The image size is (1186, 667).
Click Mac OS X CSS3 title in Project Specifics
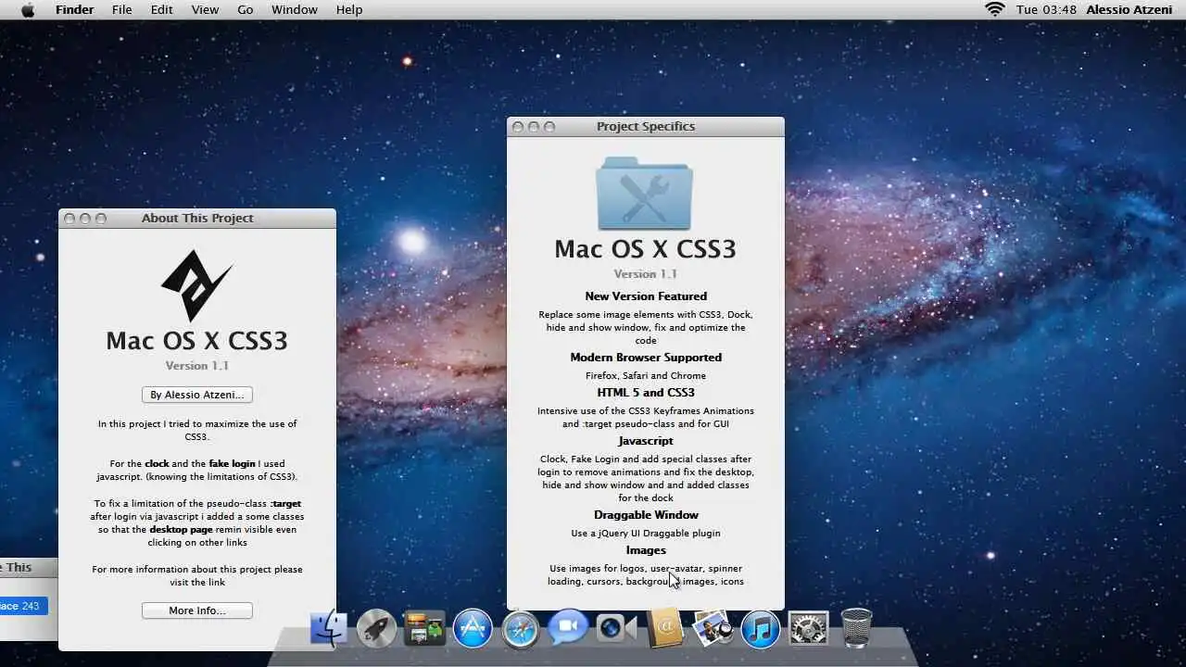(646, 249)
